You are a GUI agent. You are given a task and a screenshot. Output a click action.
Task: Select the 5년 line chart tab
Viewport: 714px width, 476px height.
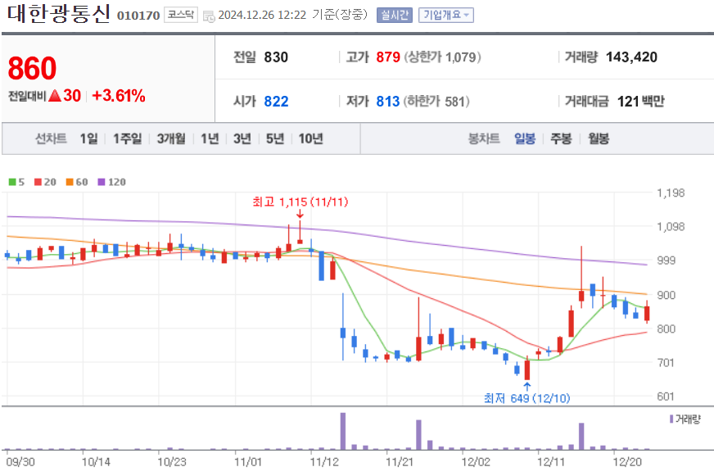[x=275, y=138]
